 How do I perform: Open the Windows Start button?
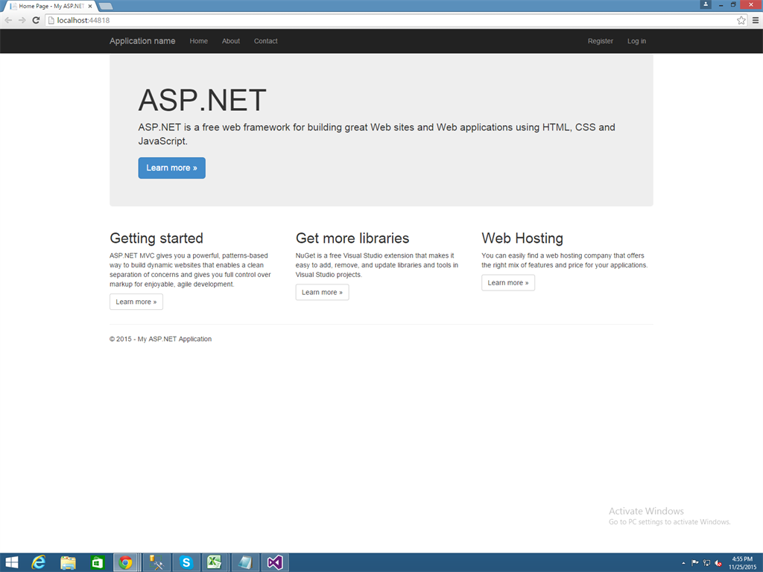pyautogui.click(x=12, y=563)
